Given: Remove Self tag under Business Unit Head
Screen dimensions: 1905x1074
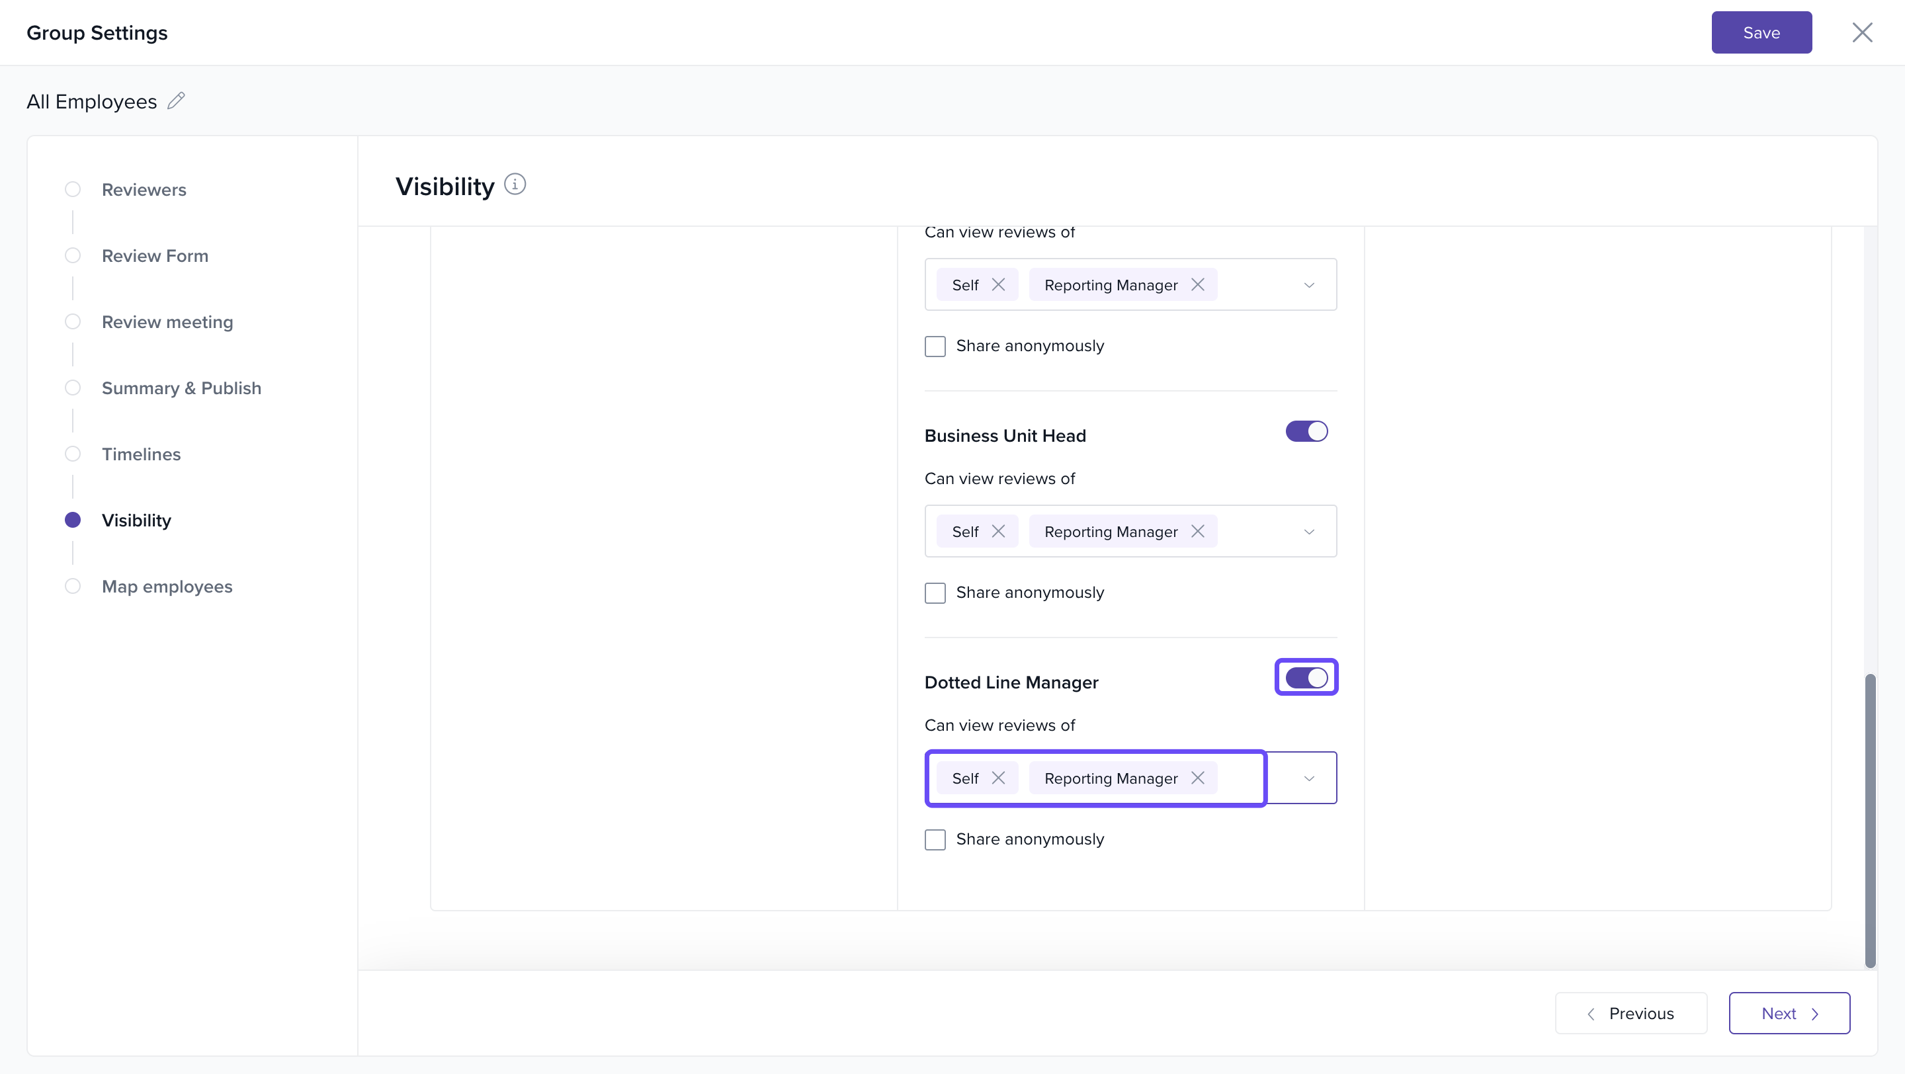Looking at the screenshot, I should tap(998, 532).
